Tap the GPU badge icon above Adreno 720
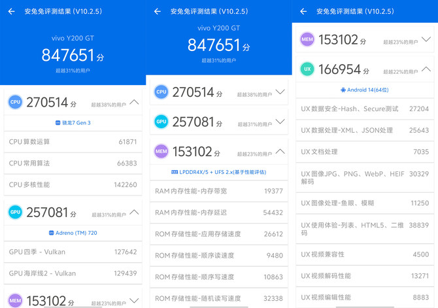The image size is (438, 308). (15, 212)
